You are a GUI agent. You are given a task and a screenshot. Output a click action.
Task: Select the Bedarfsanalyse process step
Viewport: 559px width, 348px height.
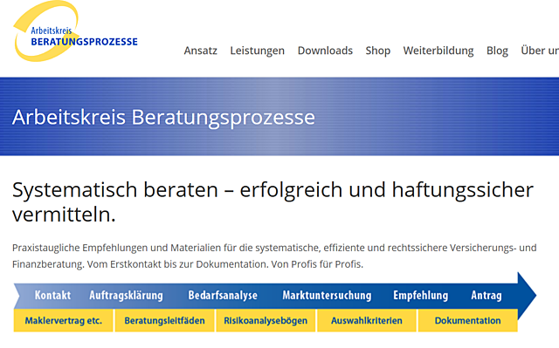223,296
